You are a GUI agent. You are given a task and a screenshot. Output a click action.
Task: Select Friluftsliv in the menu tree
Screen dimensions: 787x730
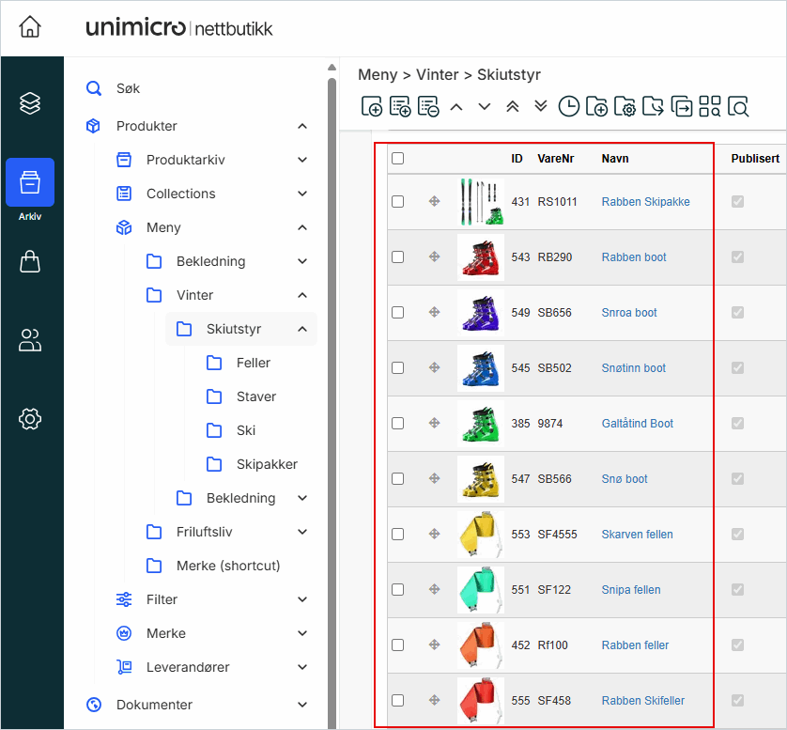pyautogui.click(x=204, y=532)
